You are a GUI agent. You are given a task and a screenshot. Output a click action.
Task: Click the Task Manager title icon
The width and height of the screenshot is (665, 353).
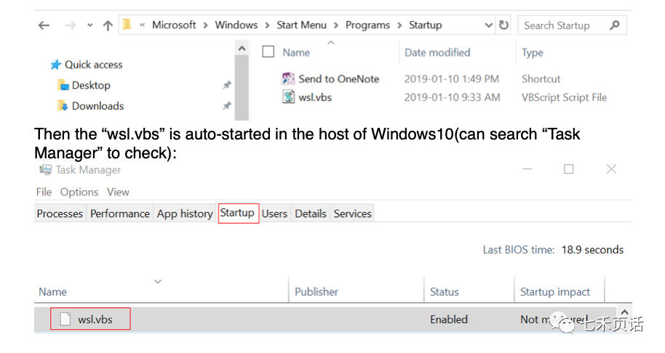45,170
